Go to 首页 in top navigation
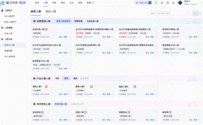Viewport: 203px width, 125px height. (37, 3)
